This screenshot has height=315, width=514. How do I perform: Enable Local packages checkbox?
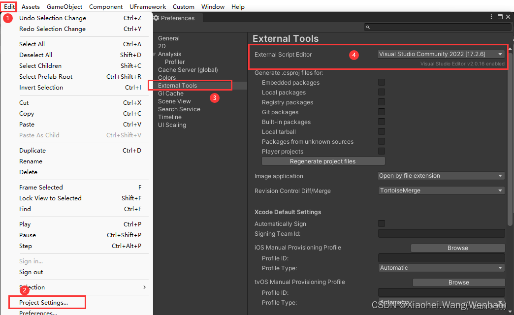(382, 92)
